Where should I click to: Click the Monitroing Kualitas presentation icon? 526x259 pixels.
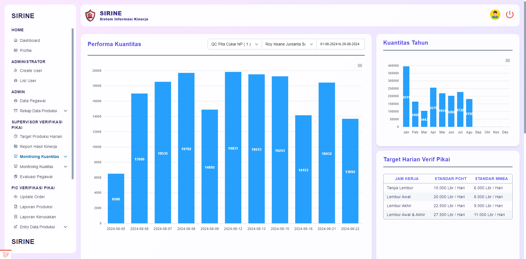16,166
